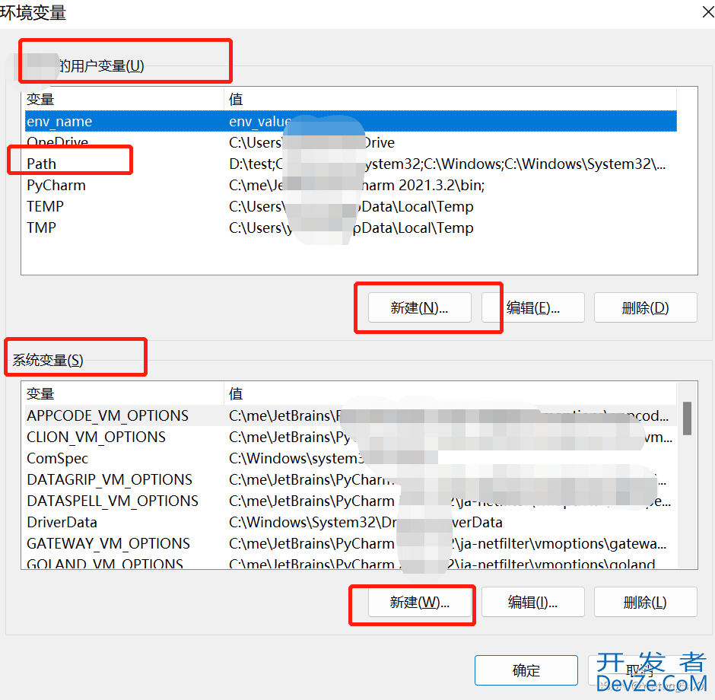Click 删除(L) button for system variables
Image resolution: width=715 pixels, height=700 pixels.
click(645, 602)
